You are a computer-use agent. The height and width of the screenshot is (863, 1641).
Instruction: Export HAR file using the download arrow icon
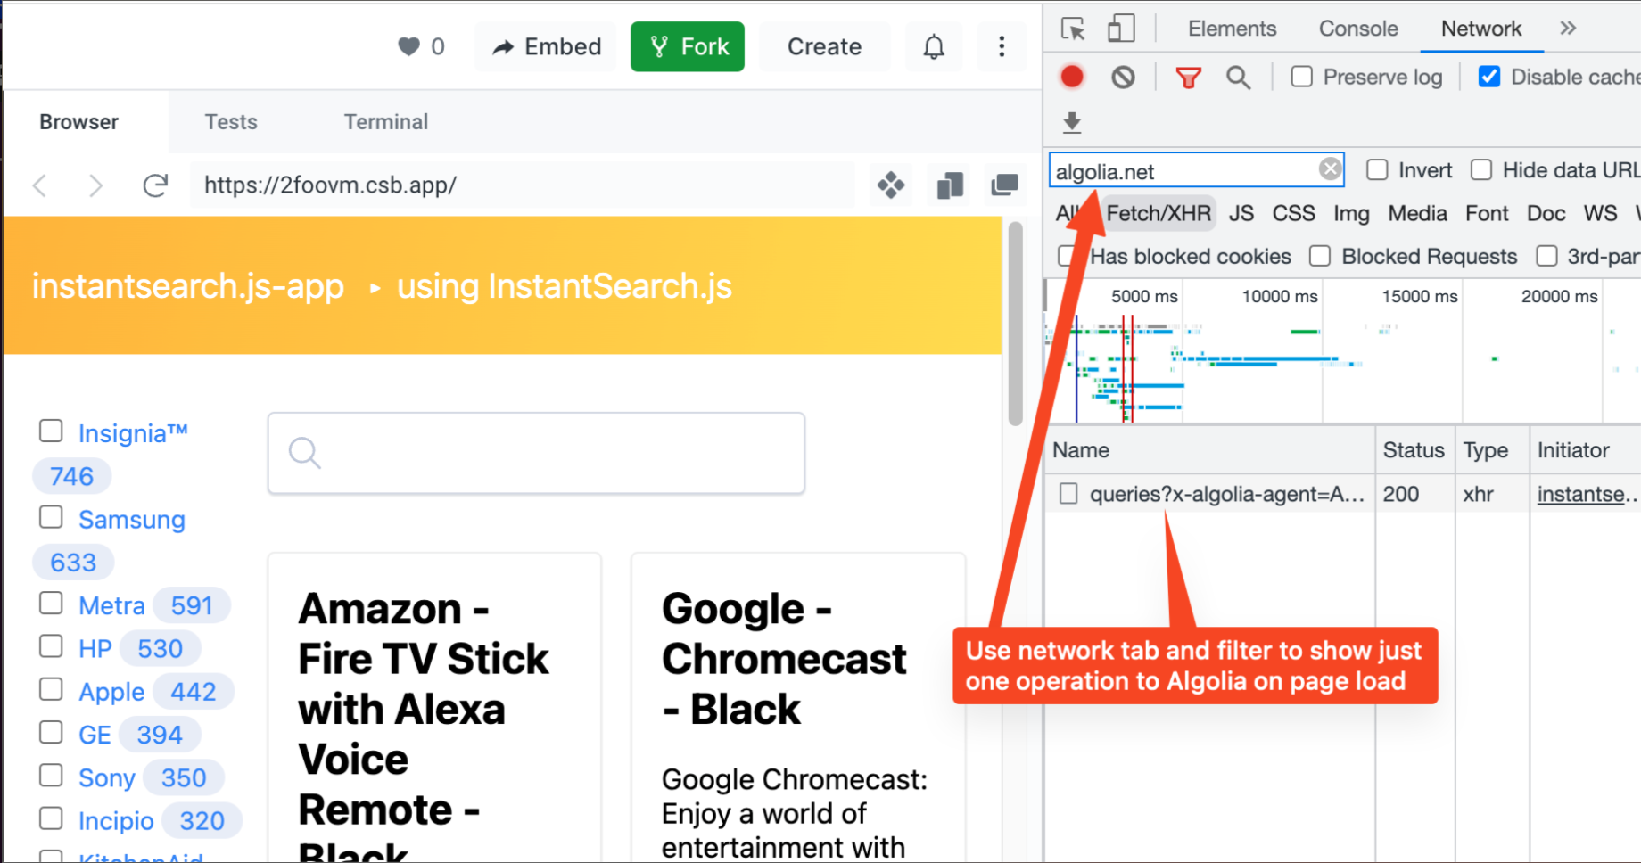point(1072,123)
